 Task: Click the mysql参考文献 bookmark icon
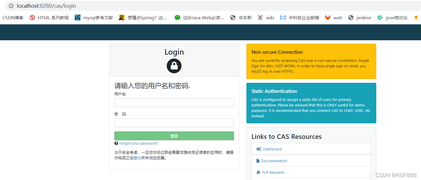click(x=78, y=18)
